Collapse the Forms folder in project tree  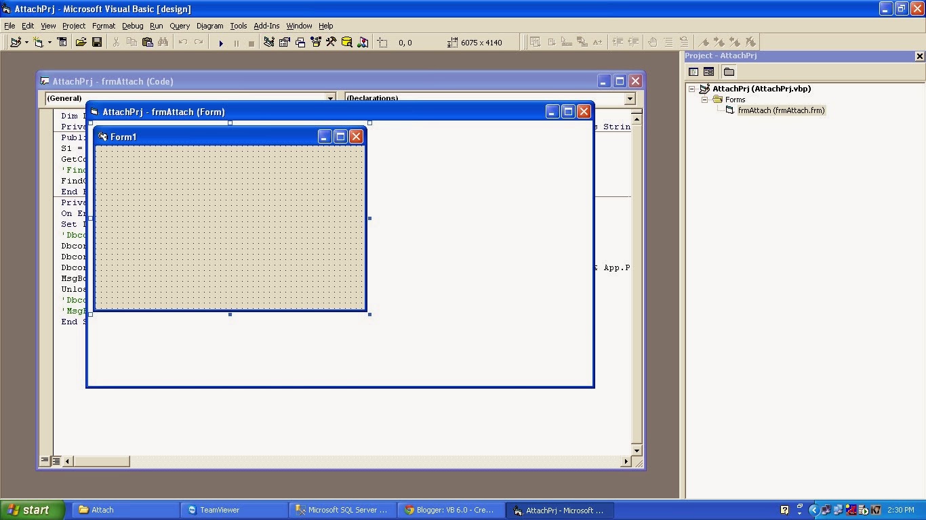click(x=704, y=100)
